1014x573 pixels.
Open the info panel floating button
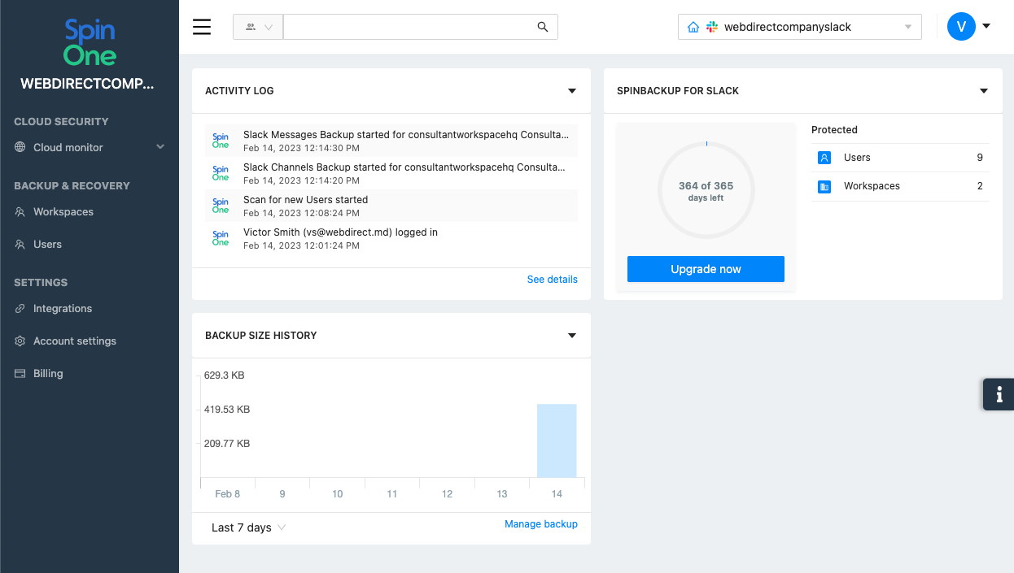(x=999, y=394)
